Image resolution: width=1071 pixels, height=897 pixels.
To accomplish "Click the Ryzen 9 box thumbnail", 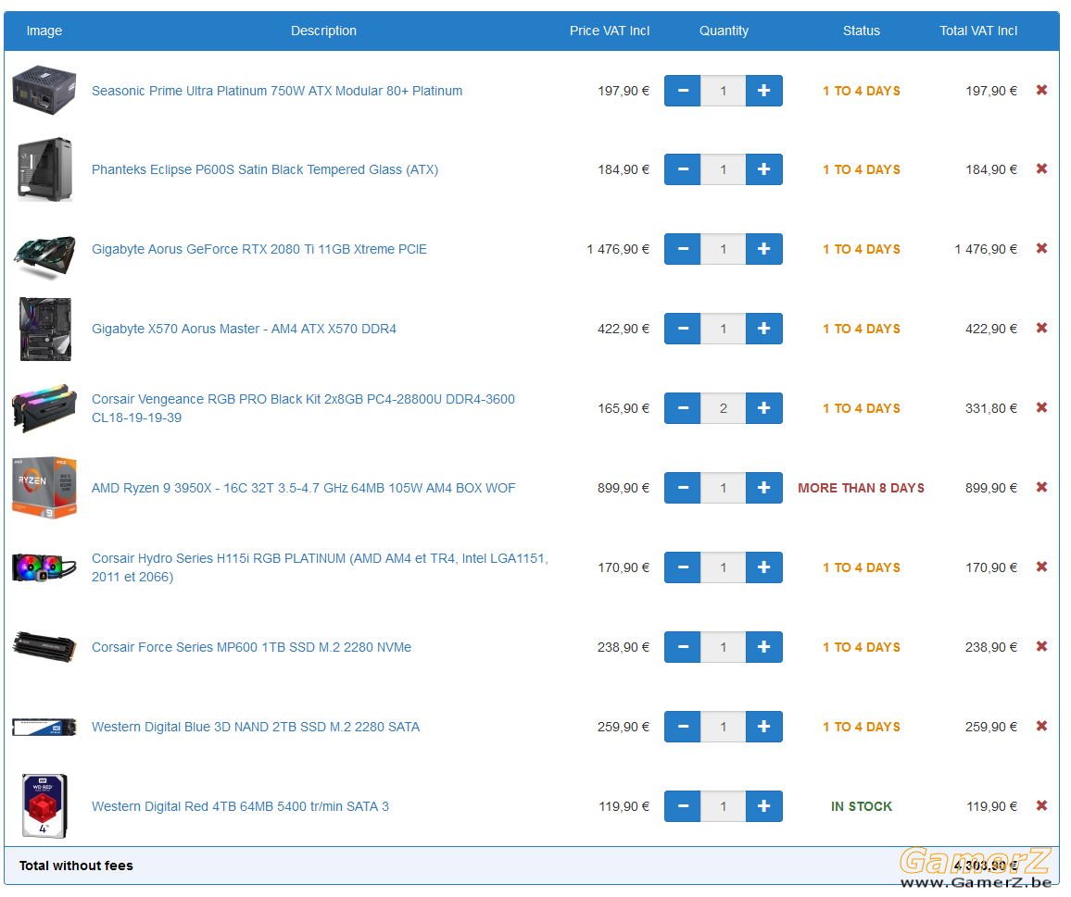I will click(x=44, y=488).
